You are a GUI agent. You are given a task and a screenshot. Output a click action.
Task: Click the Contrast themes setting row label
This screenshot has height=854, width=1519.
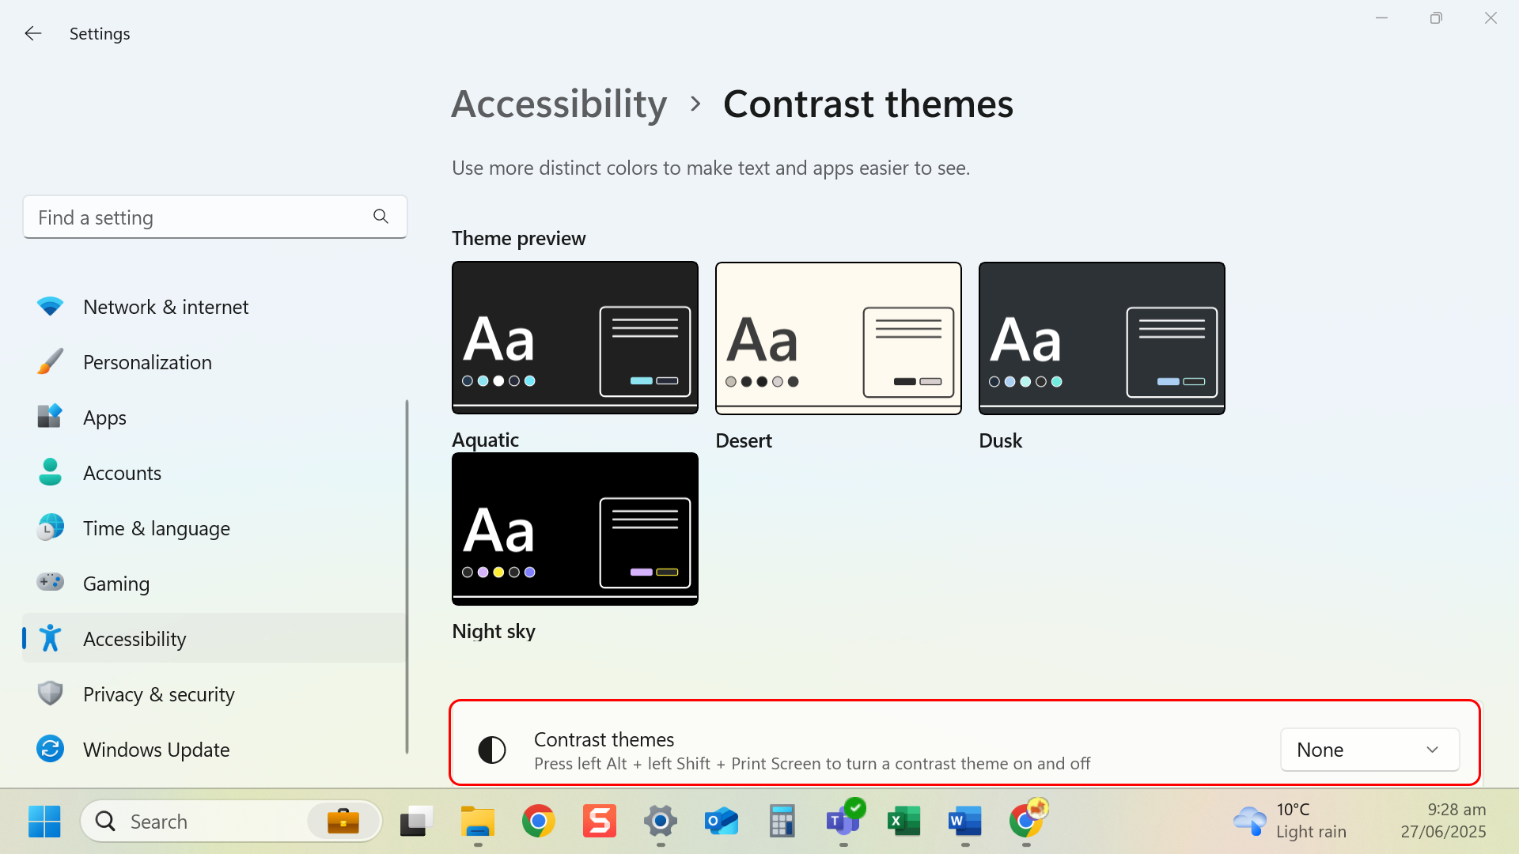[x=604, y=739]
